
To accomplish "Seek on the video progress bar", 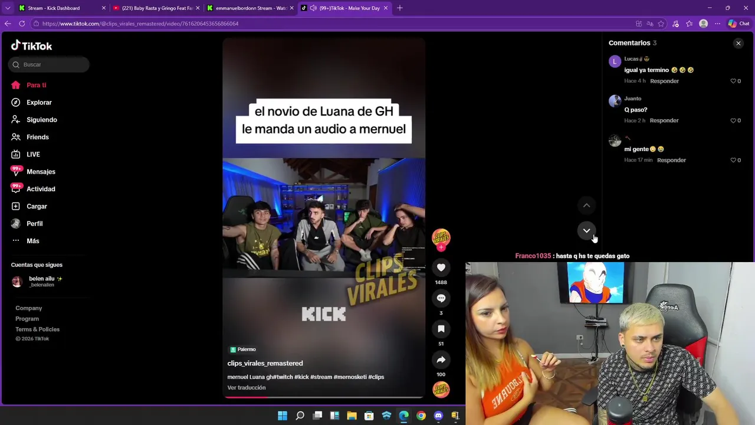I will coord(323,397).
